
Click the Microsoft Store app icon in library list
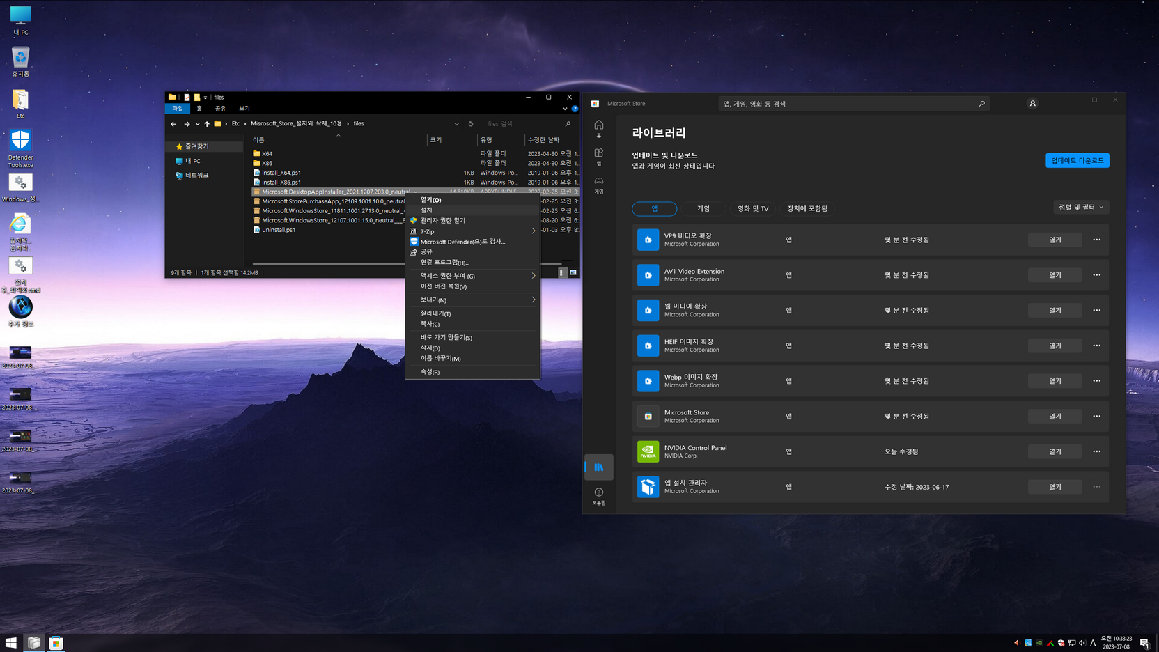tap(648, 417)
